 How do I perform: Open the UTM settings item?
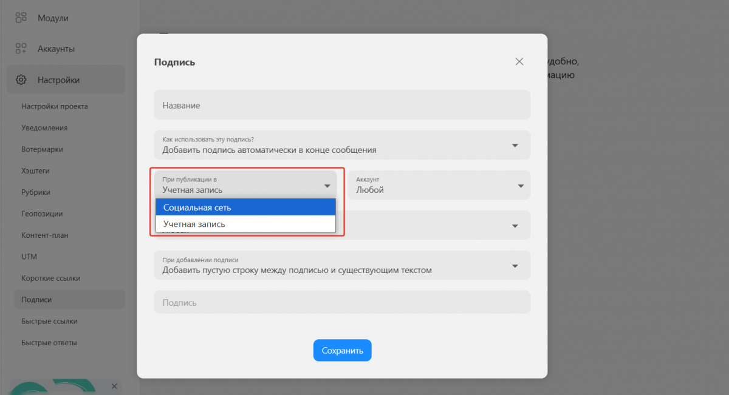29,257
